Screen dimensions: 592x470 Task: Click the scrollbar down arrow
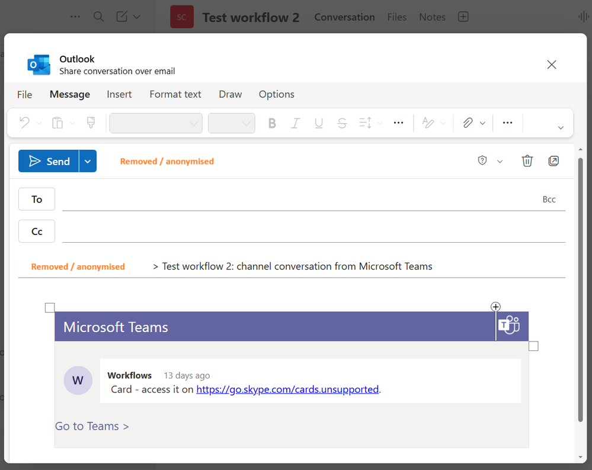[580, 457]
